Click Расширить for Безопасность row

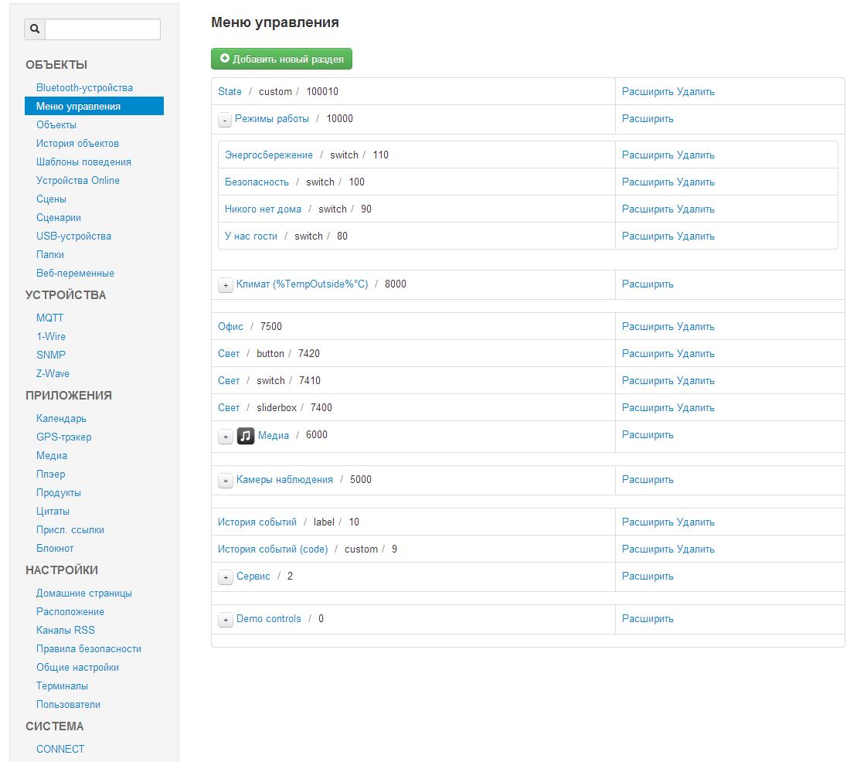pyautogui.click(x=648, y=182)
